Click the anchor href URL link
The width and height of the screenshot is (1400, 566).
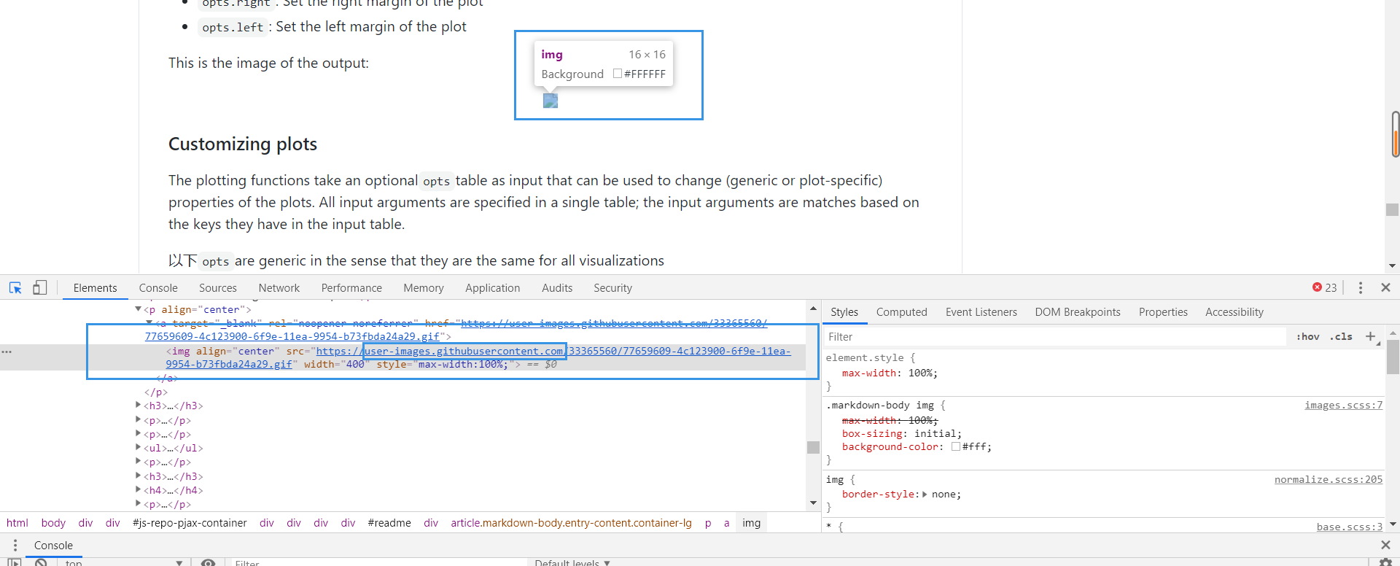(456, 330)
